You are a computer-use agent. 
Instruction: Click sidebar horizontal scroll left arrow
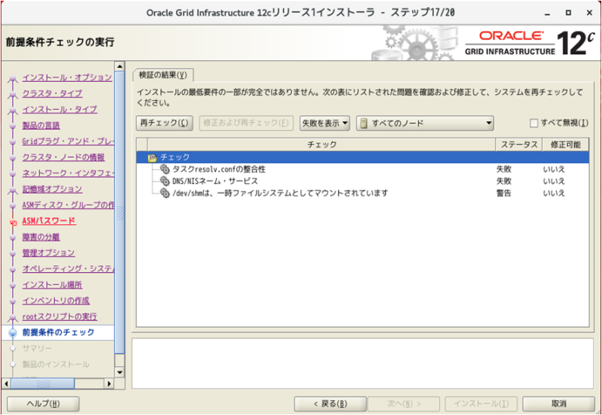pos(6,383)
